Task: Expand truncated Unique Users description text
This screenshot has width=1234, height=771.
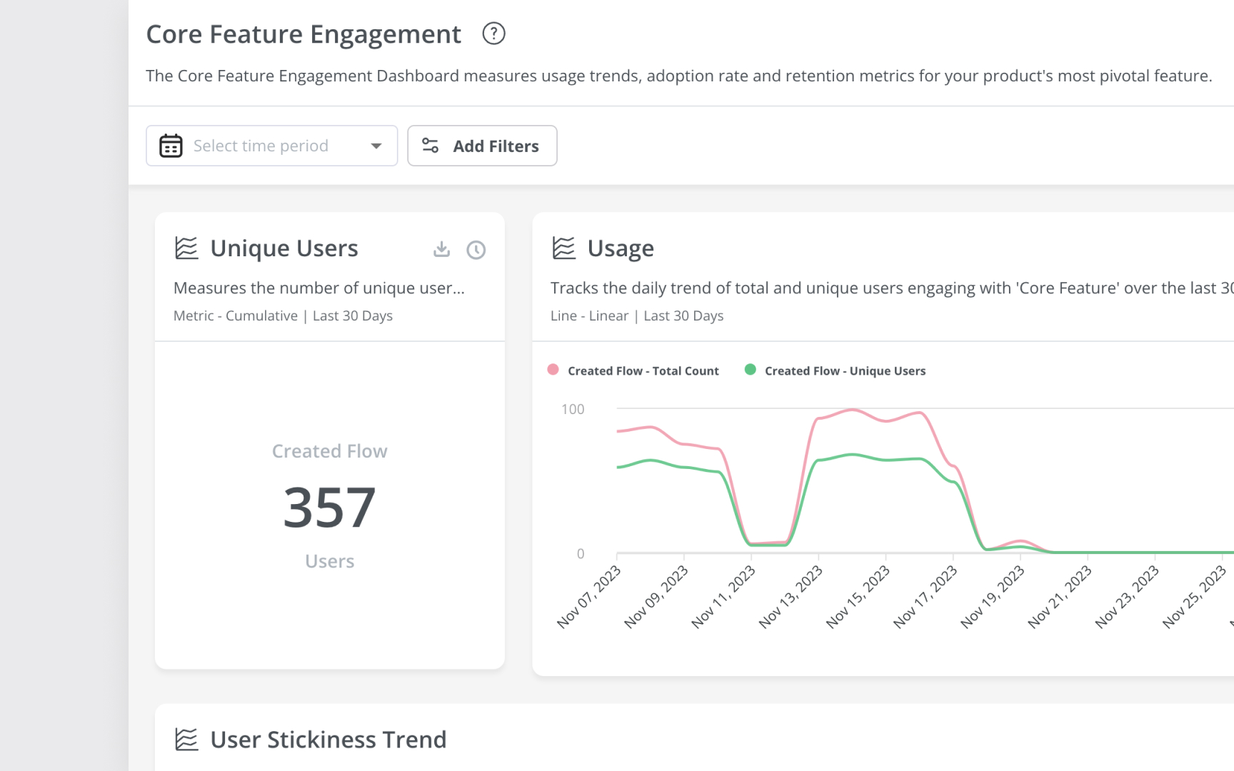Action: tap(318, 288)
